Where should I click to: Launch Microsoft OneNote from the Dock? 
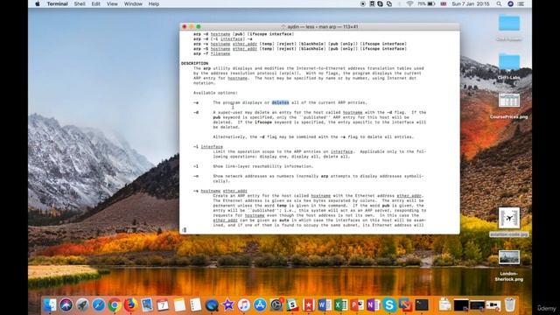coord(374,305)
